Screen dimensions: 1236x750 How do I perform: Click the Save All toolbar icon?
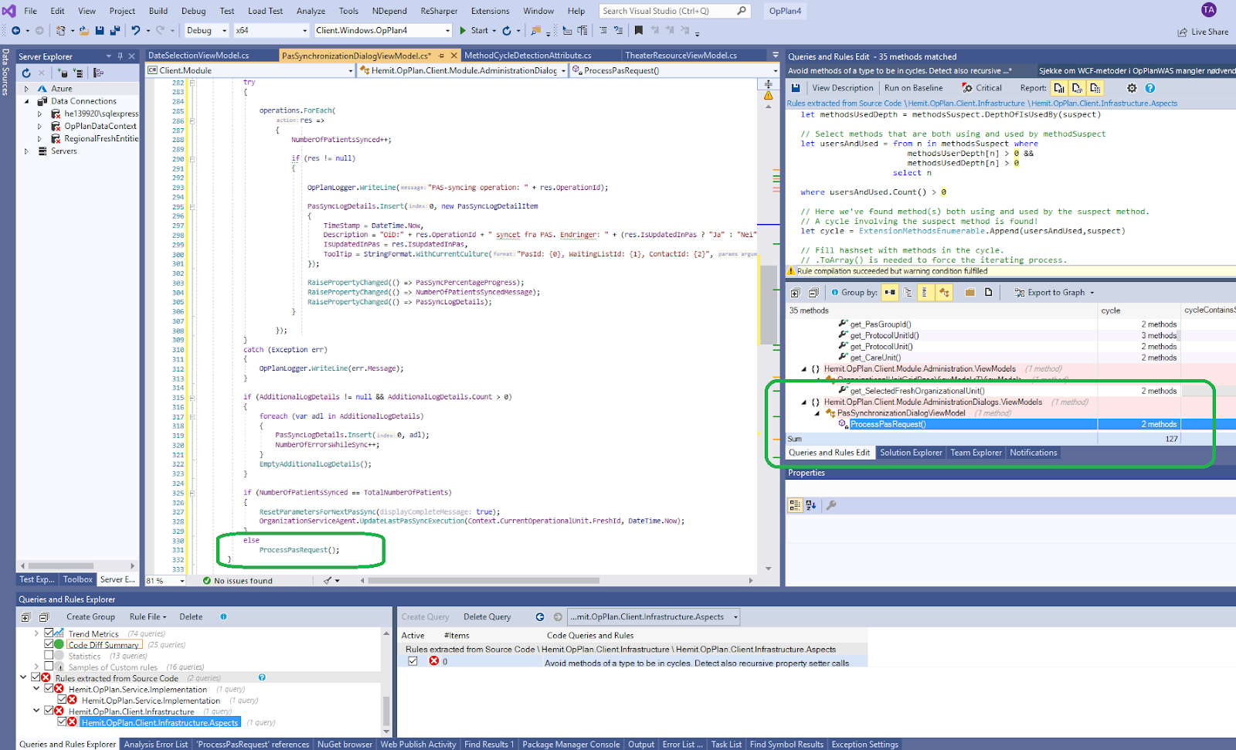coord(114,31)
